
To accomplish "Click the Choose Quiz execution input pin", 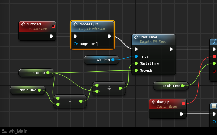I will [75, 36].
